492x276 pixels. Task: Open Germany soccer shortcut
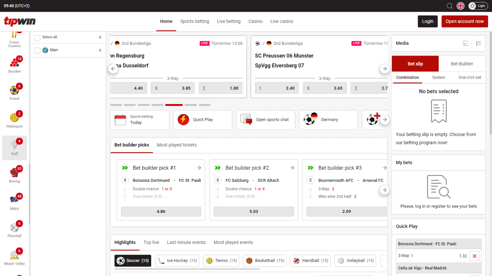click(329, 120)
